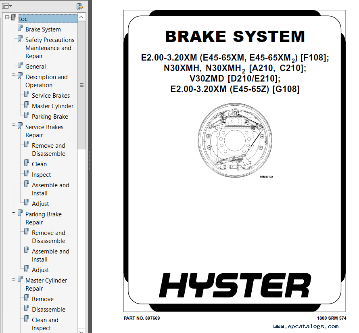
Task: Collapse the toc root bookmark
Action: [7, 17]
